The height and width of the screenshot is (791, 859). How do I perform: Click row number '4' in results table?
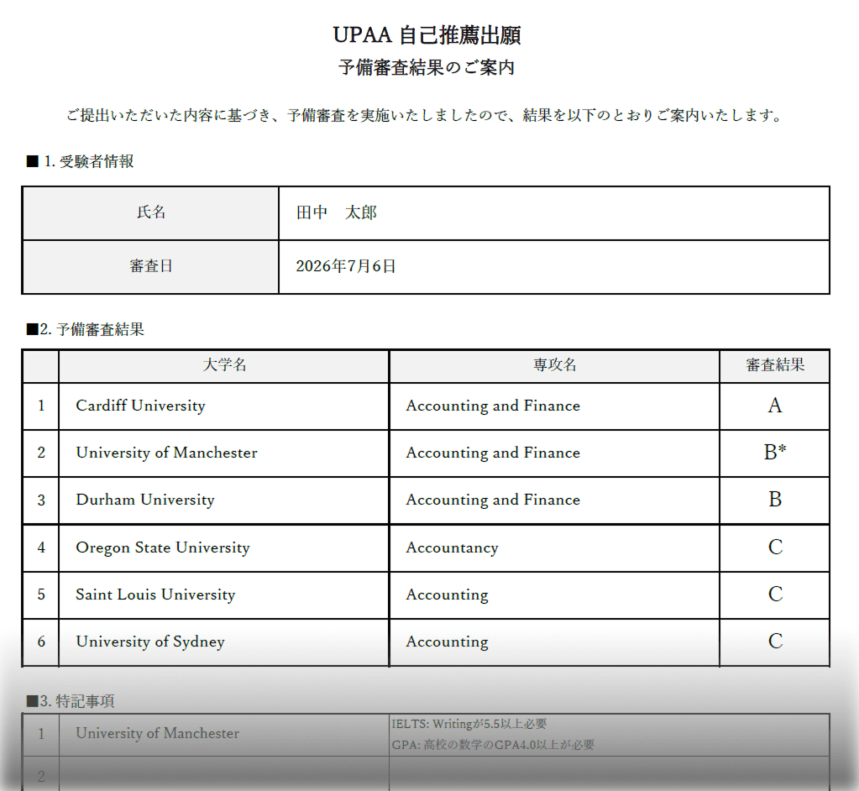(x=41, y=547)
